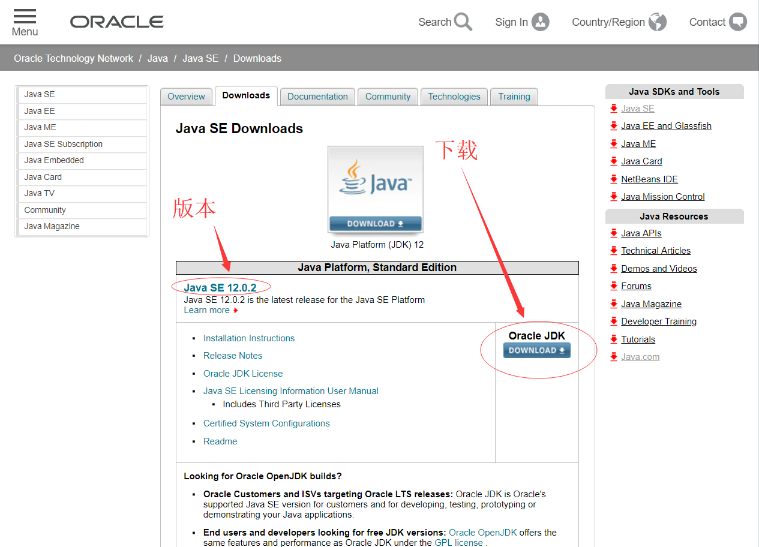Open Java SE Licensing Information User Manual
Viewport: 759px width, 547px height.
tap(291, 391)
